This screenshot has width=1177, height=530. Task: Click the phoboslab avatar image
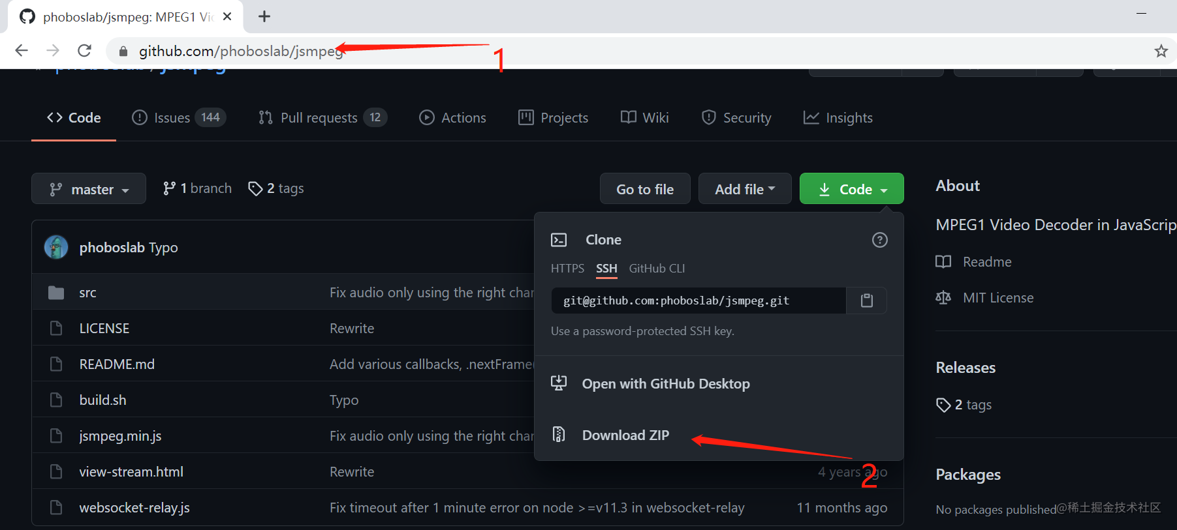(56, 247)
